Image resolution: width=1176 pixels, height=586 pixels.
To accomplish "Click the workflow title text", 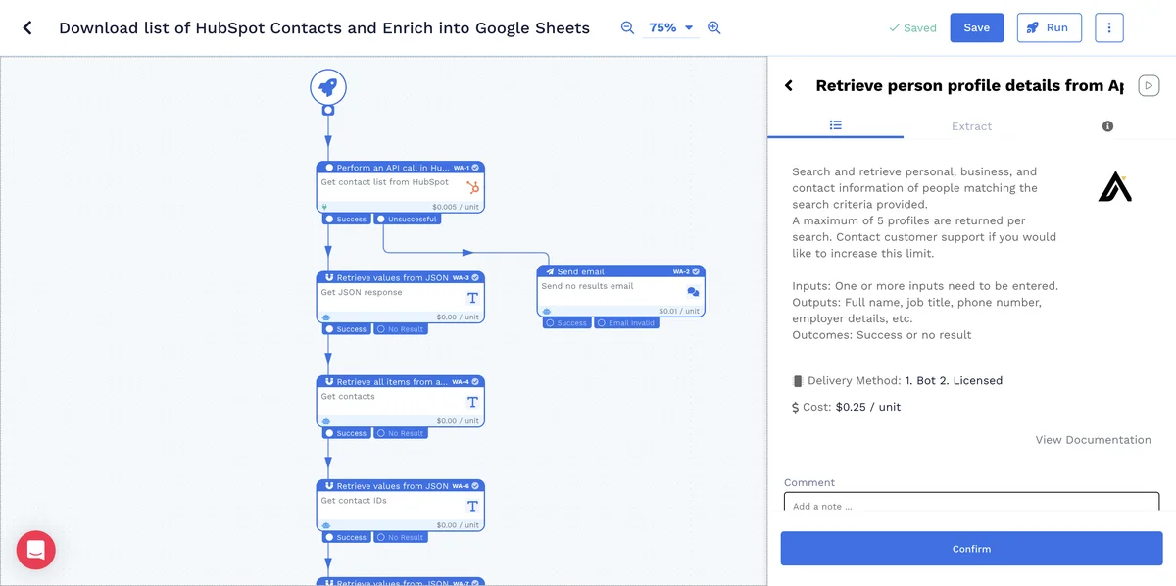I will [324, 27].
